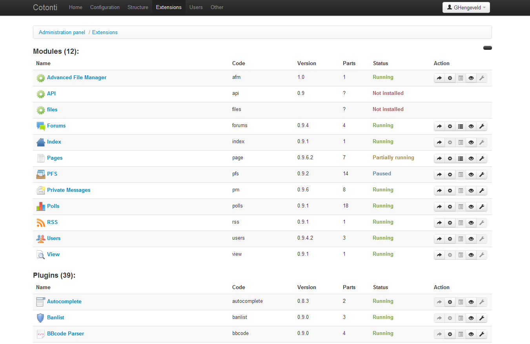
Task: Click the small dark button above the Action column
Action: coord(488,48)
